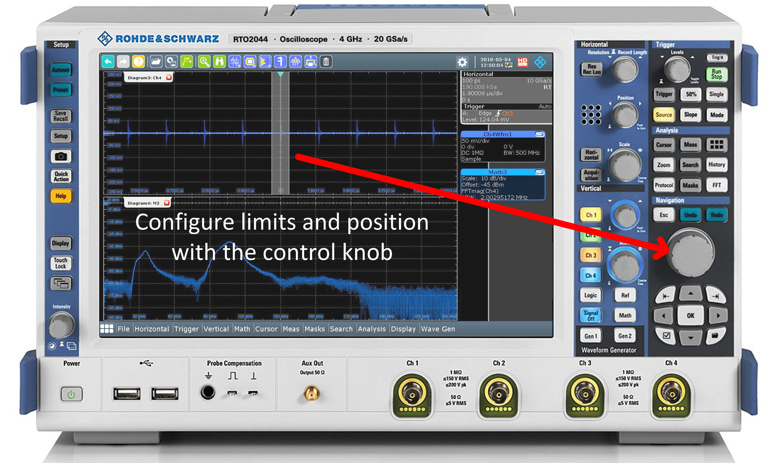Open the folder Load icon in the toolbar
Viewport: 775px width, 463px height.
(x=156, y=62)
